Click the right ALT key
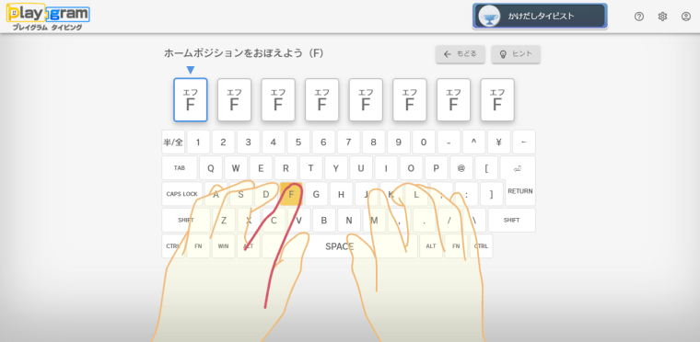Viewport: 700px width, 342px height. [431, 246]
